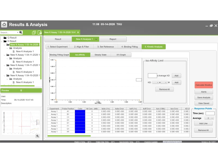
Task: Collapse the K Result folder
Action: pos(2,41)
